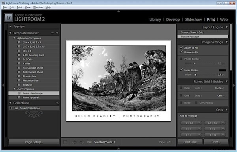Viewport: 237px width, 152px height.
Task: Collapse the right panel with the right edge arrow
Action: pos(234,85)
